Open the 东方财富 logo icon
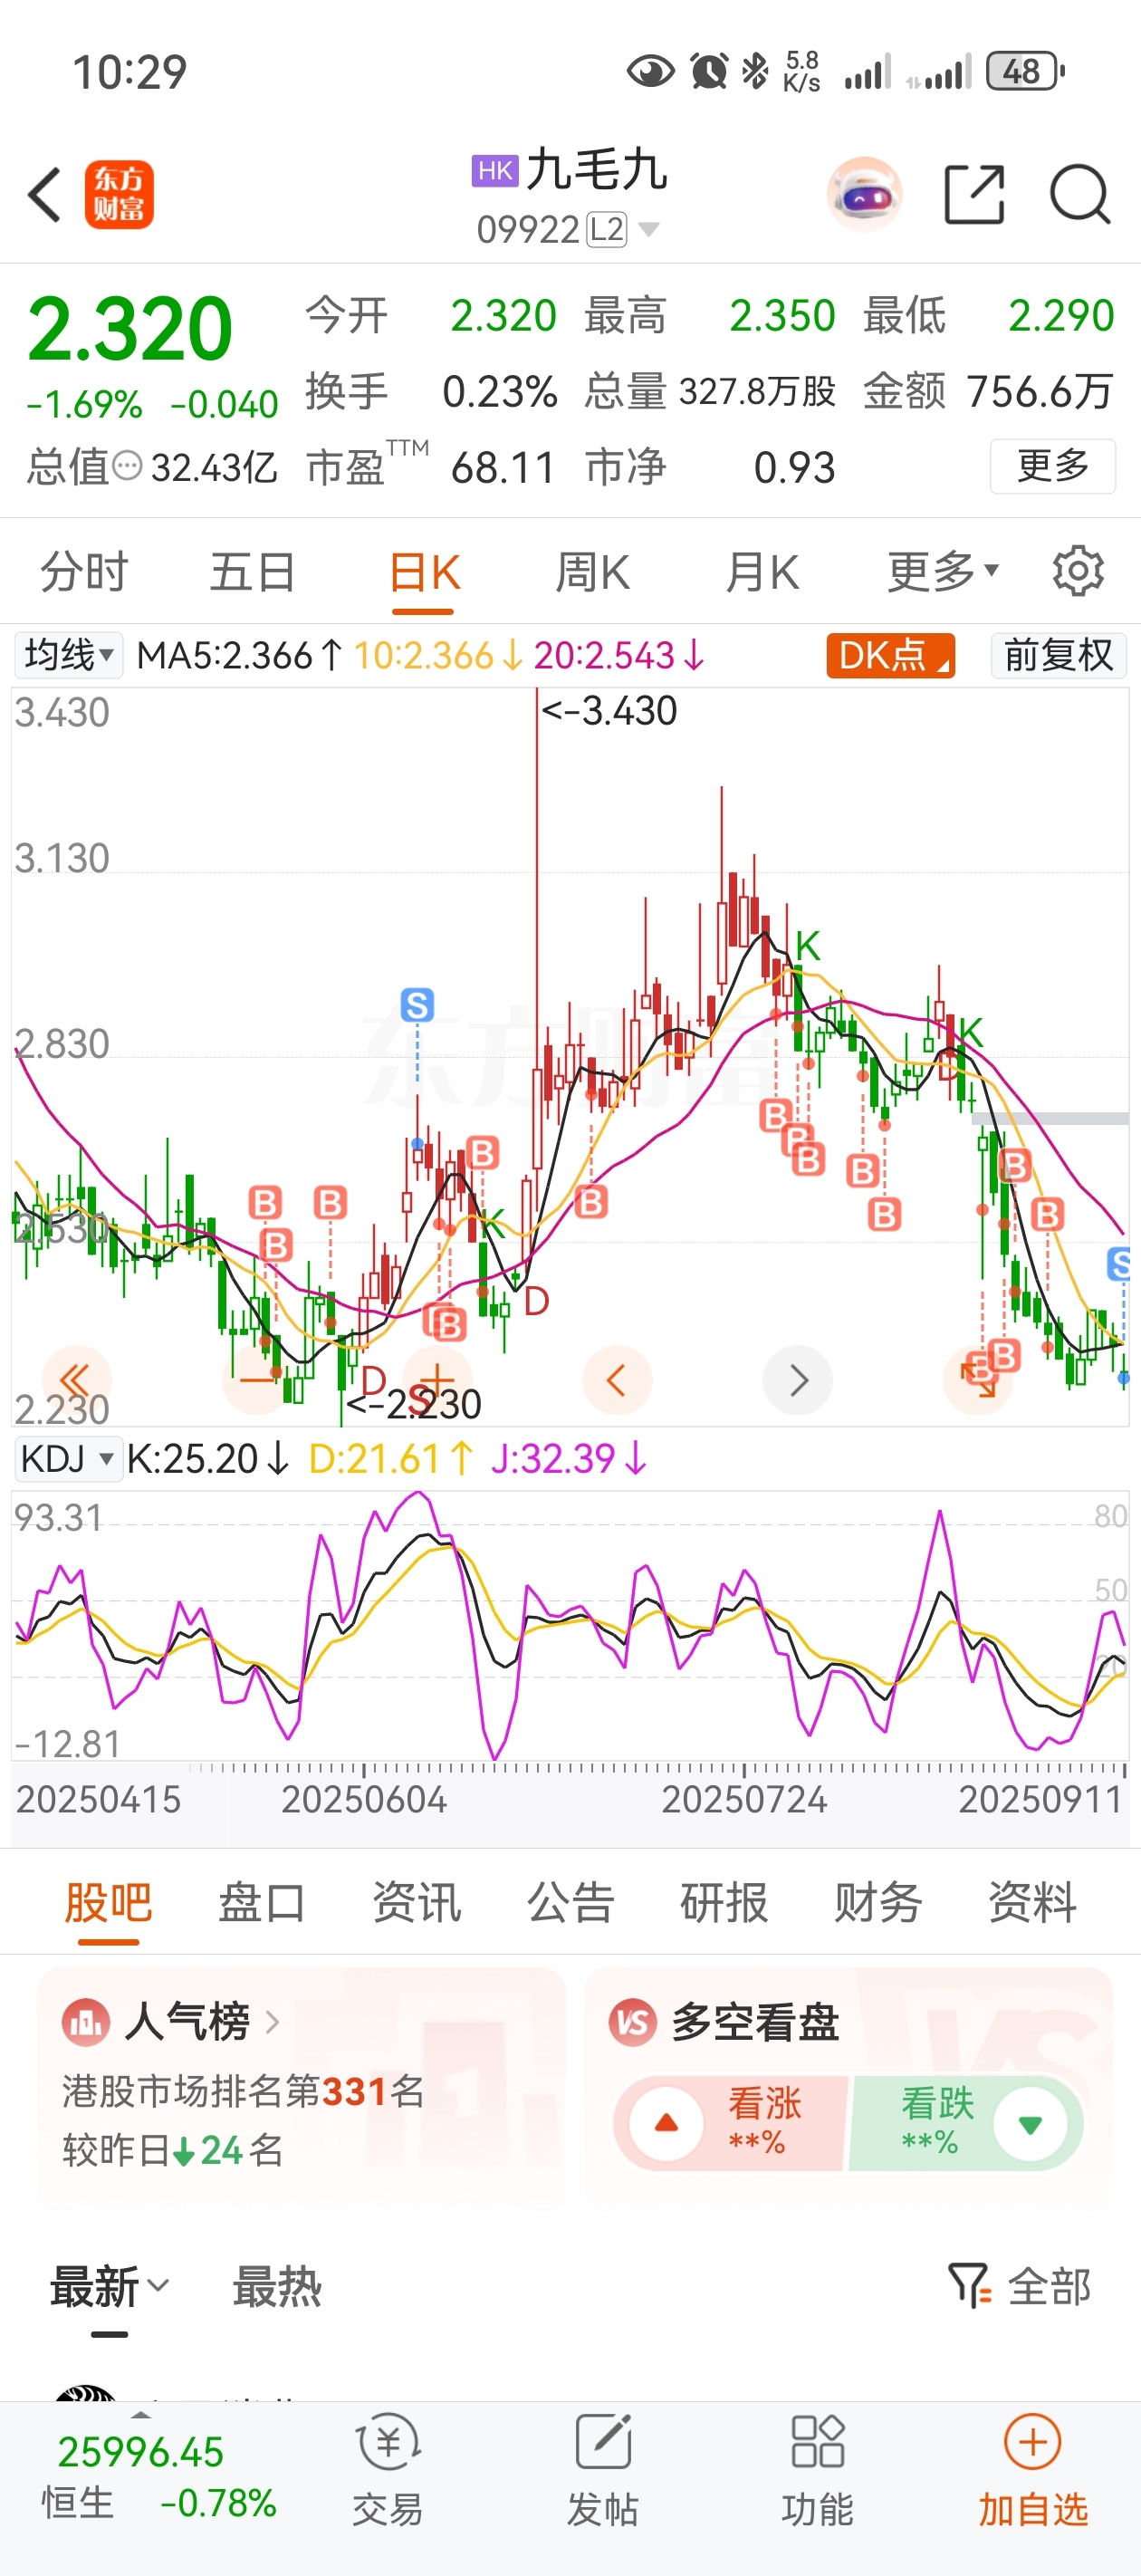This screenshot has width=1141, height=2576. [x=119, y=194]
